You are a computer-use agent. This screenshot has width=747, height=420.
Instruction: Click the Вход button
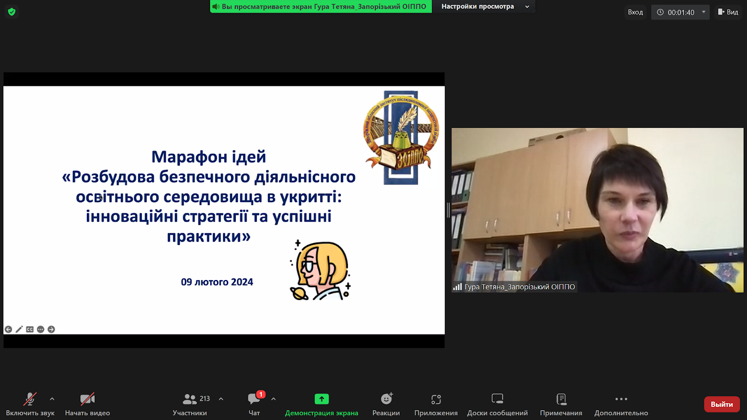pos(635,12)
